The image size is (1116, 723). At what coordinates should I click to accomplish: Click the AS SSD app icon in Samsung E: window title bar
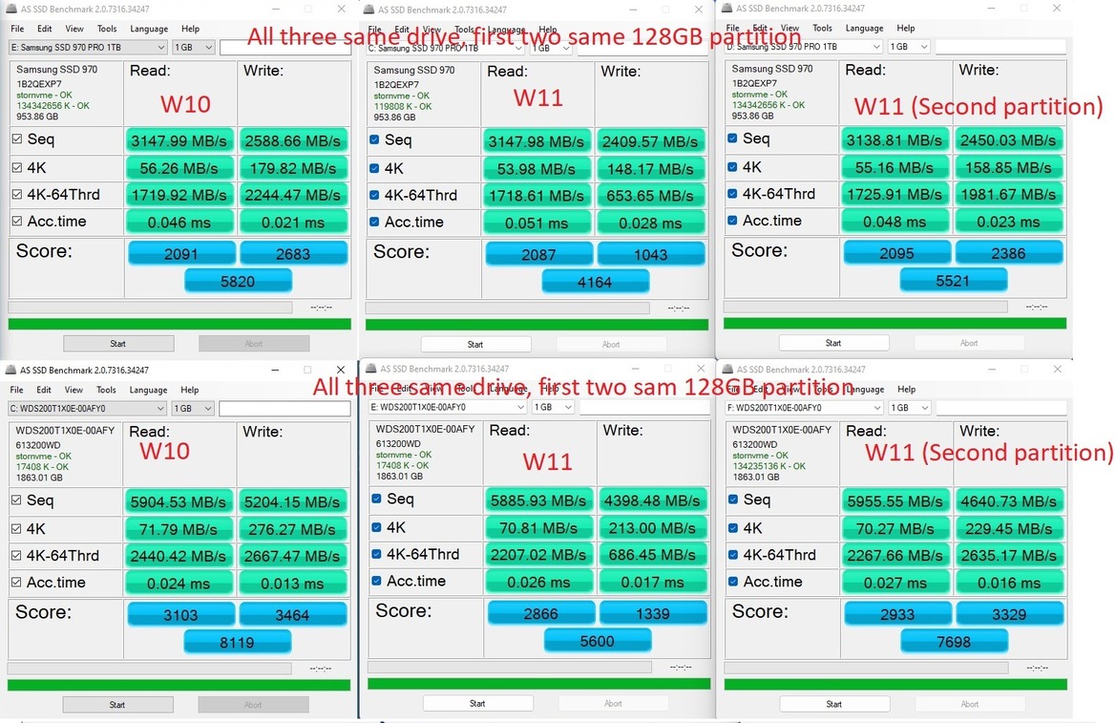[x=12, y=10]
